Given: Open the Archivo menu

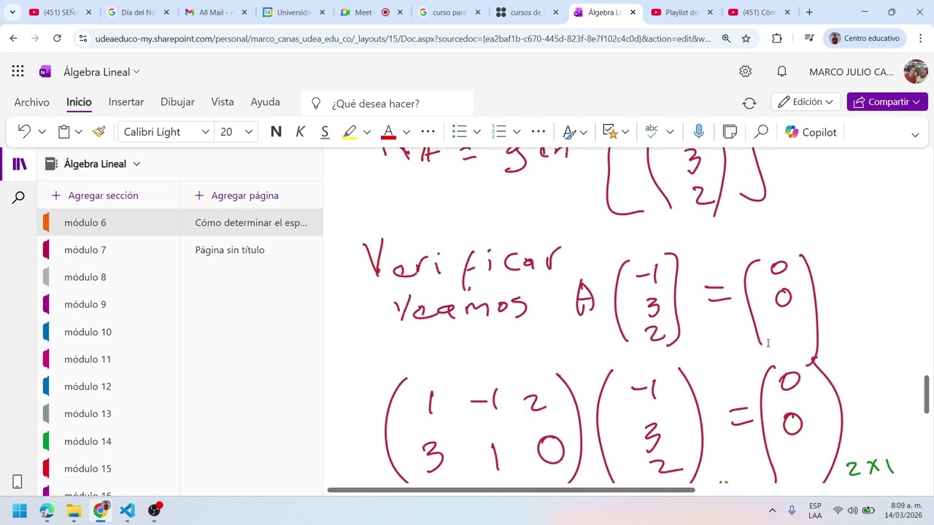Looking at the screenshot, I should [x=32, y=102].
